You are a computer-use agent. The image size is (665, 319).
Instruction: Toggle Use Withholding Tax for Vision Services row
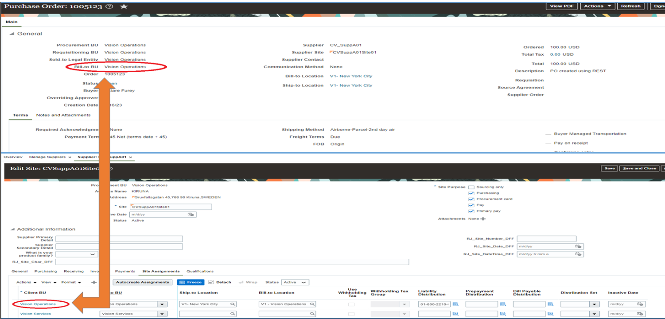[x=351, y=314]
